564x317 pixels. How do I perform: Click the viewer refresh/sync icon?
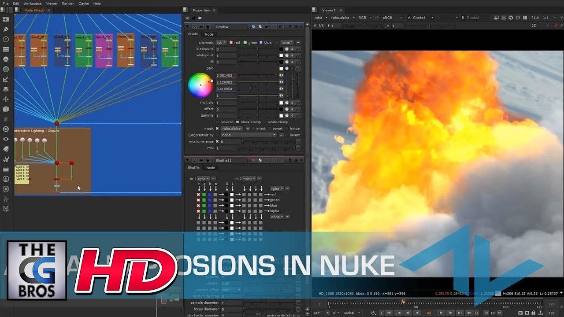point(511,18)
